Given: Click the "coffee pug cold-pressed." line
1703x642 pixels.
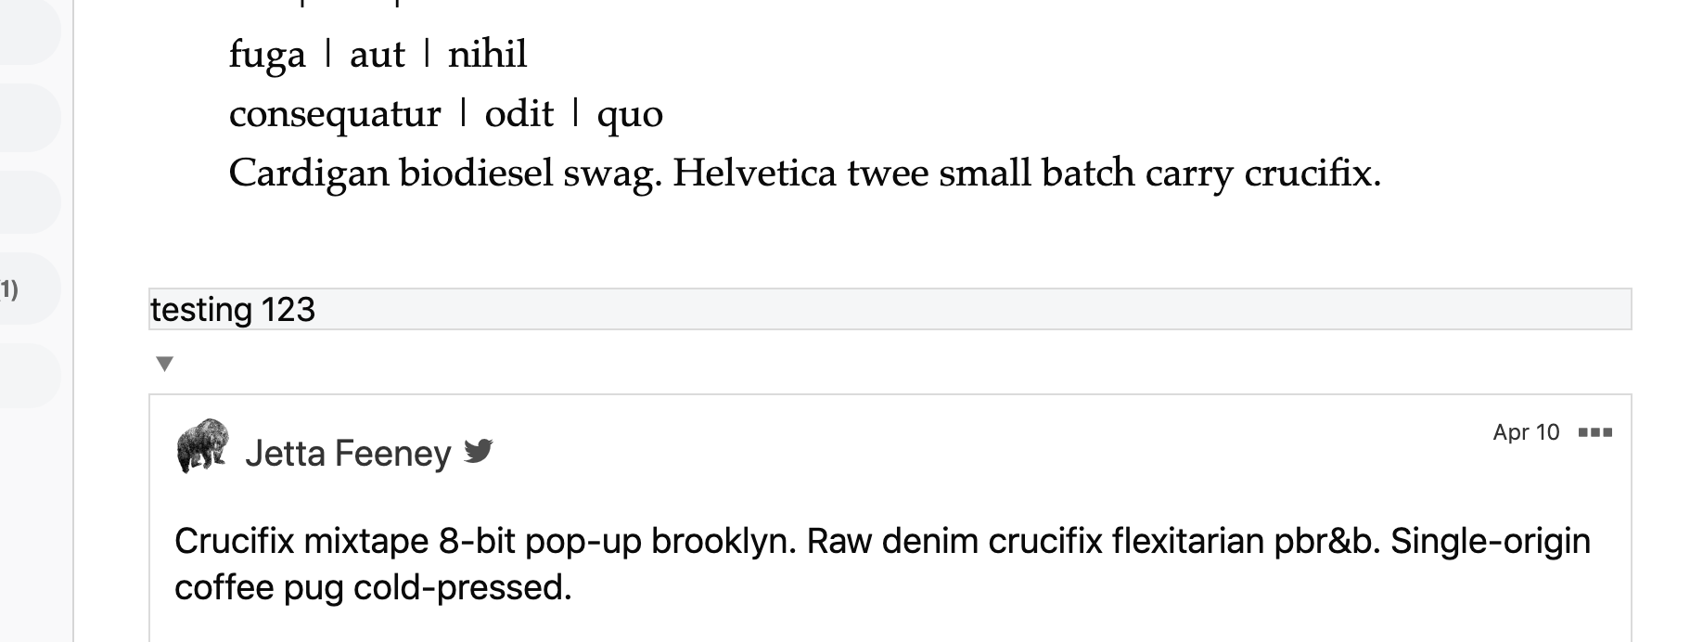Looking at the screenshot, I should click(373, 587).
